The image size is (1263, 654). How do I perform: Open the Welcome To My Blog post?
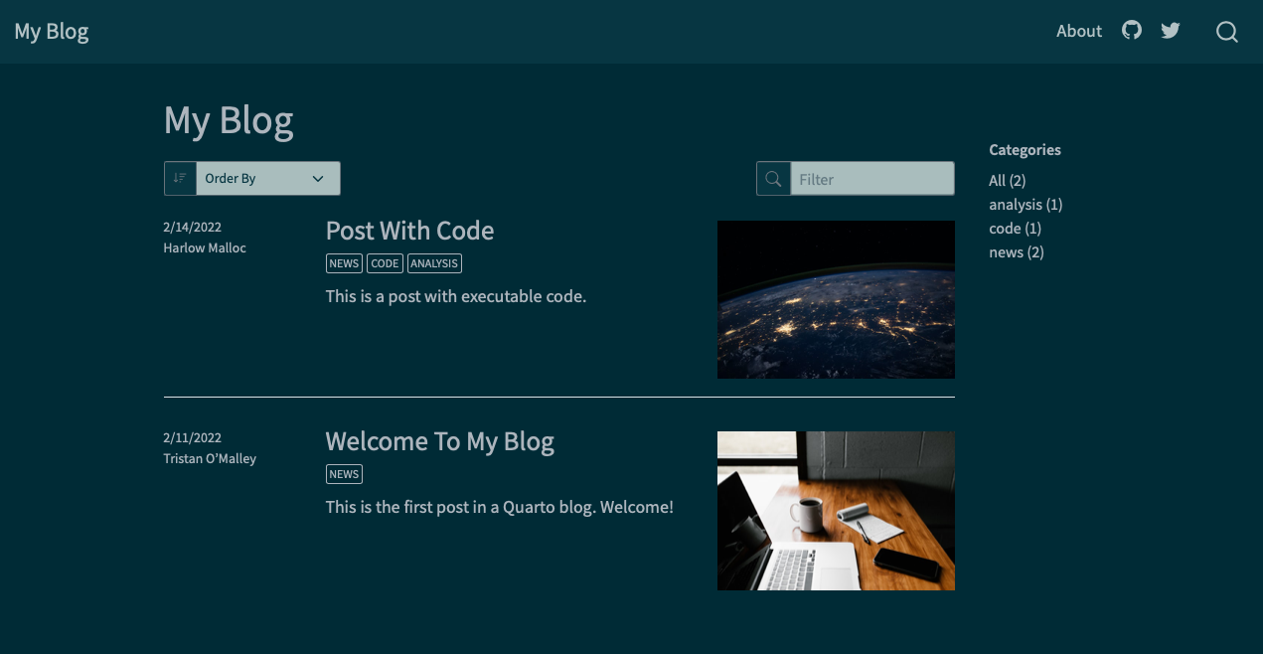[x=439, y=441]
